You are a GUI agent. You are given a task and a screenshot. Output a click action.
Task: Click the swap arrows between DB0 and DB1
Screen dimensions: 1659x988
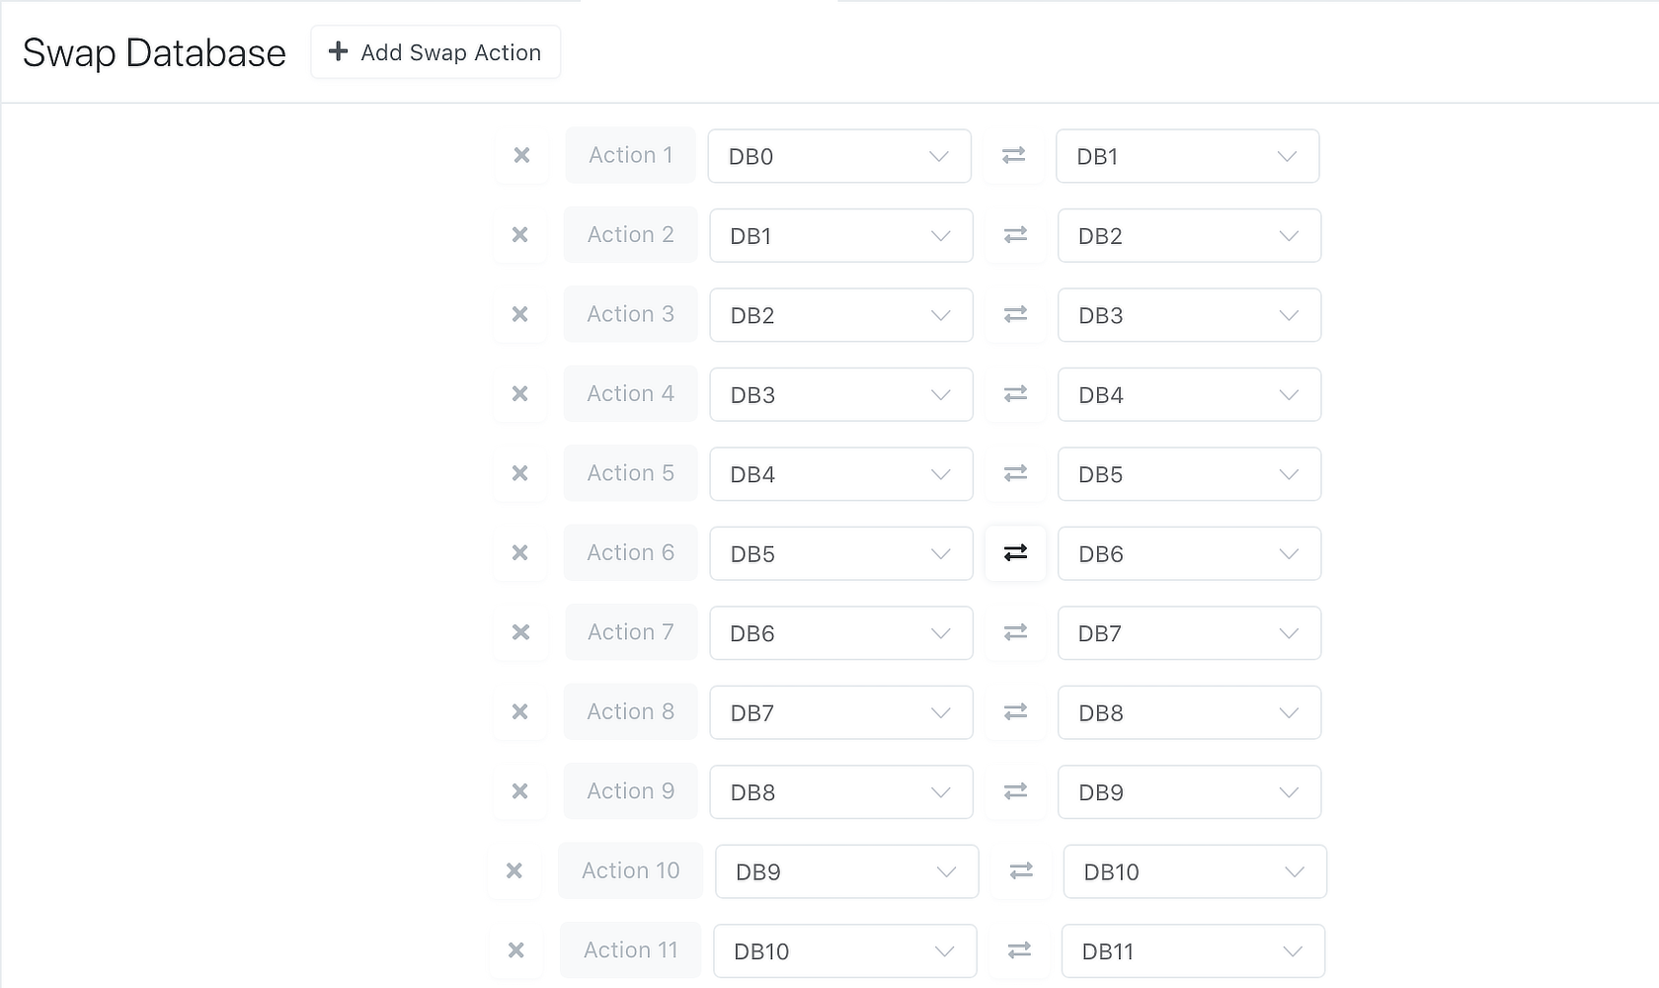pyautogui.click(x=1013, y=155)
